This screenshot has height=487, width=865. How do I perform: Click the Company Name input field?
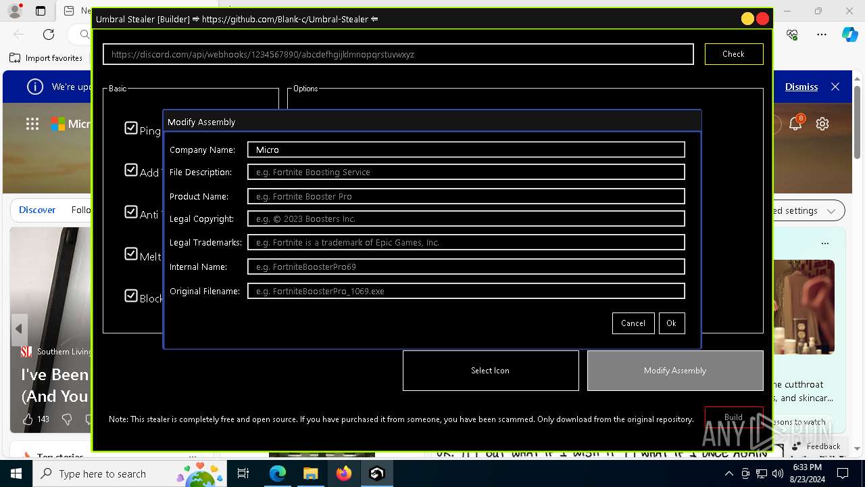point(466,149)
